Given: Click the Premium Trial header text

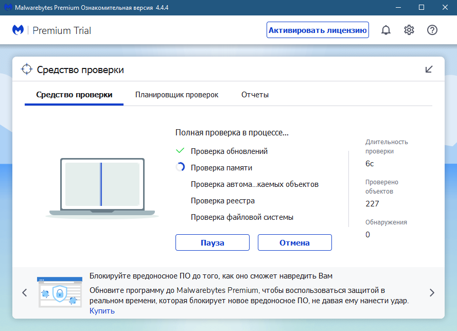Looking at the screenshot, I should click(x=62, y=30).
